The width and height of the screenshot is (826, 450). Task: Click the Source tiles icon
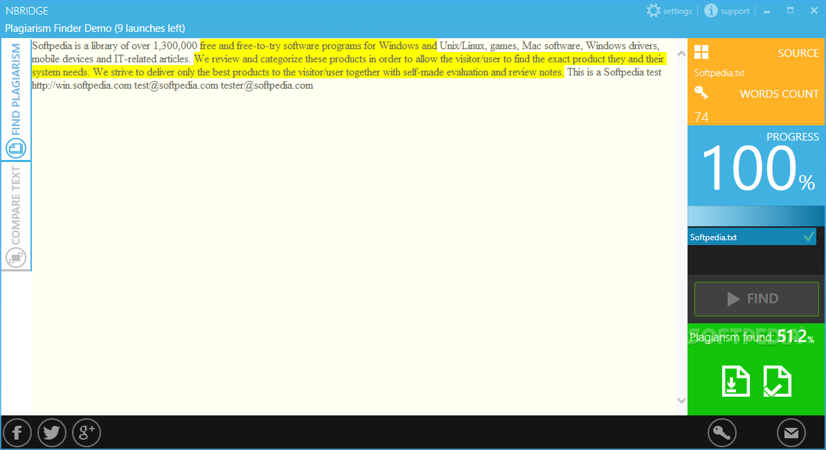701,52
